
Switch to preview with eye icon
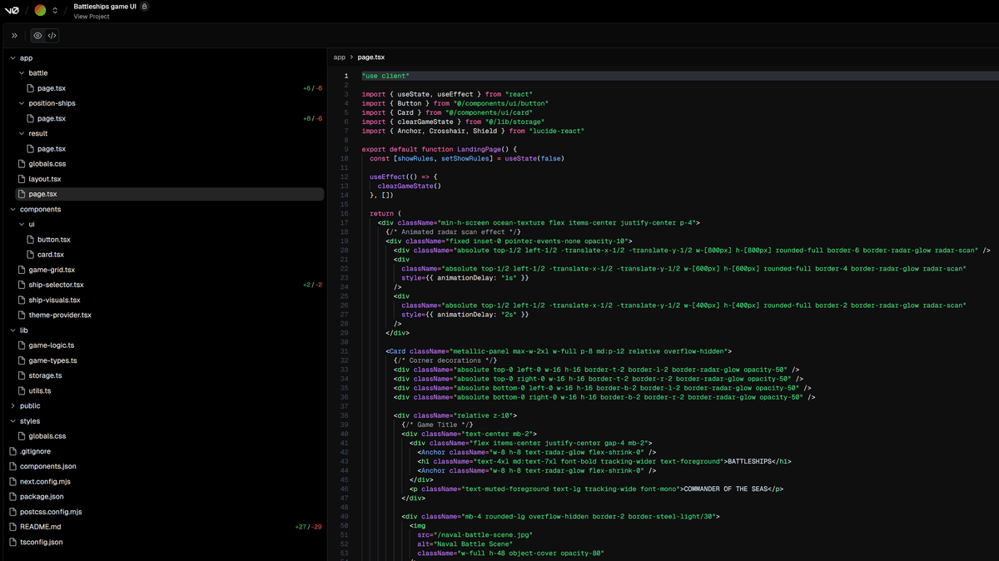[x=37, y=36]
